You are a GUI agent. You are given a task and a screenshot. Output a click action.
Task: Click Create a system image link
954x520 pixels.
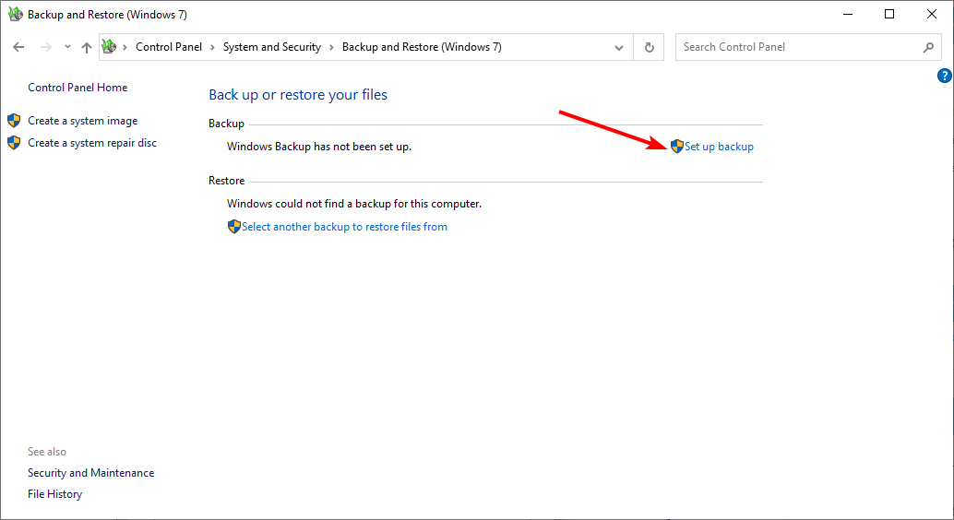pos(83,121)
